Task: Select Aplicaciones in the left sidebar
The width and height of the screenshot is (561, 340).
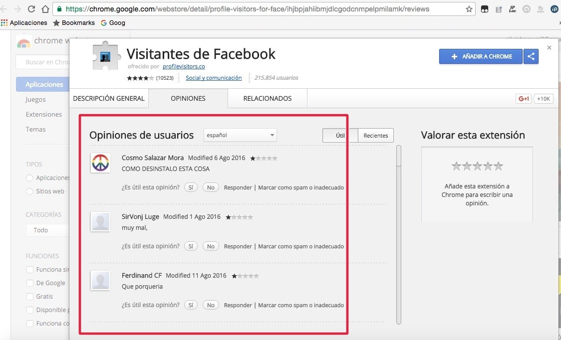Action: [x=42, y=84]
